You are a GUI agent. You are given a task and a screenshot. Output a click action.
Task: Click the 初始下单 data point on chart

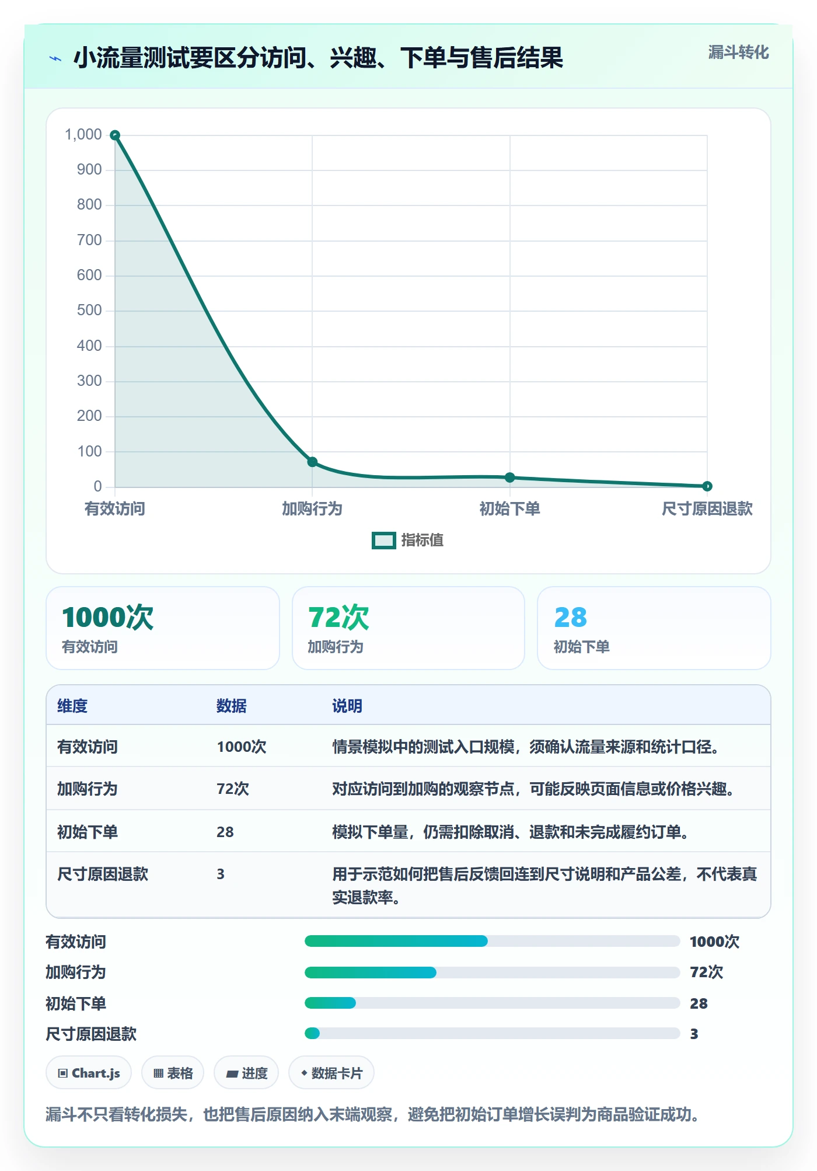509,477
